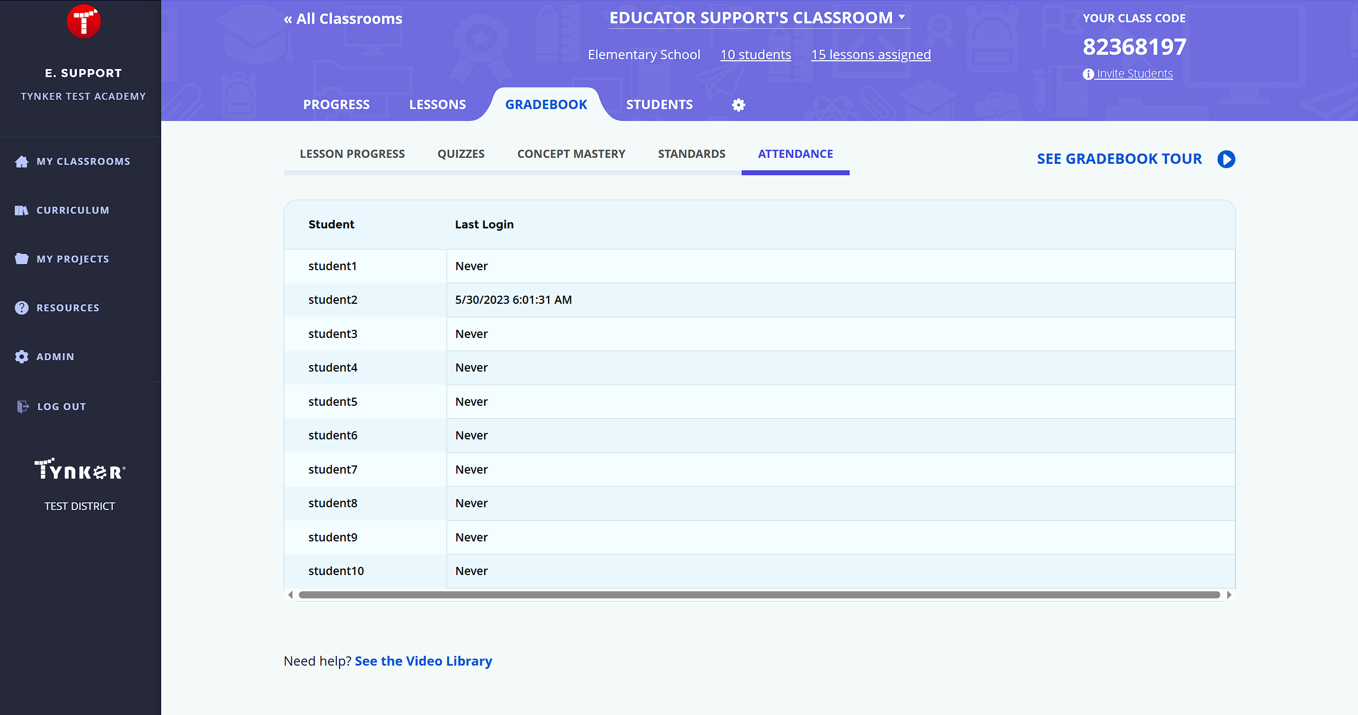The image size is (1358, 715).
Task: Open See the Video Library link
Action: 423,661
